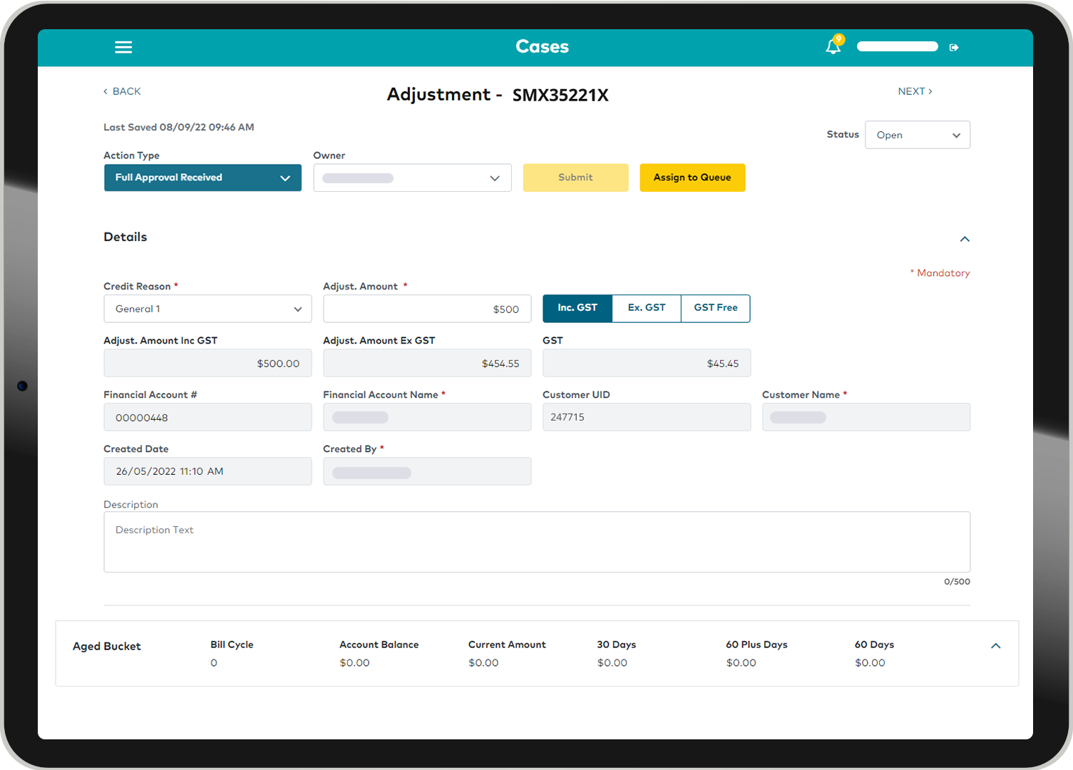
Task: Open notifications bell icon
Action: pyautogui.click(x=833, y=46)
